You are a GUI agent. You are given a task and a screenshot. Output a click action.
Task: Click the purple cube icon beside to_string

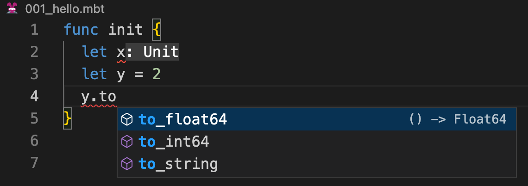pos(126,164)
